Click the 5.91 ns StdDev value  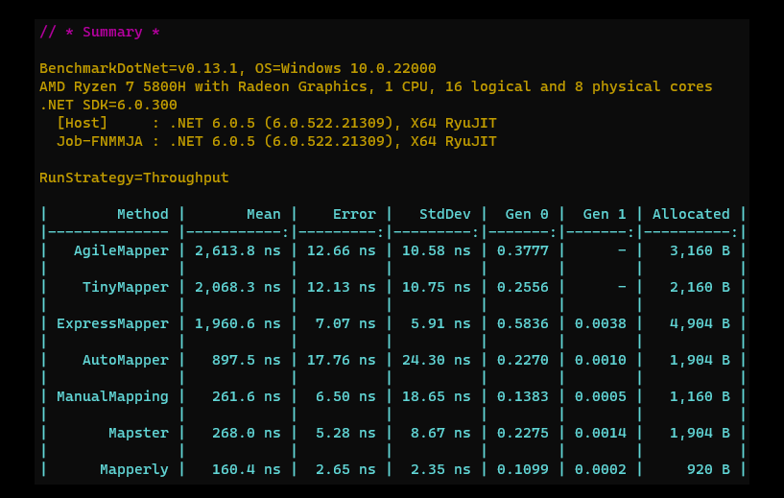click(x=440, y=323)
